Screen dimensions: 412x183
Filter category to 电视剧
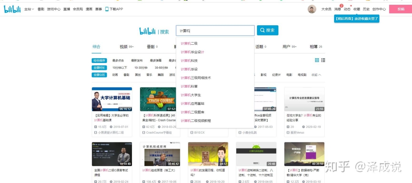pyautogui.click(x=302, y=75)
